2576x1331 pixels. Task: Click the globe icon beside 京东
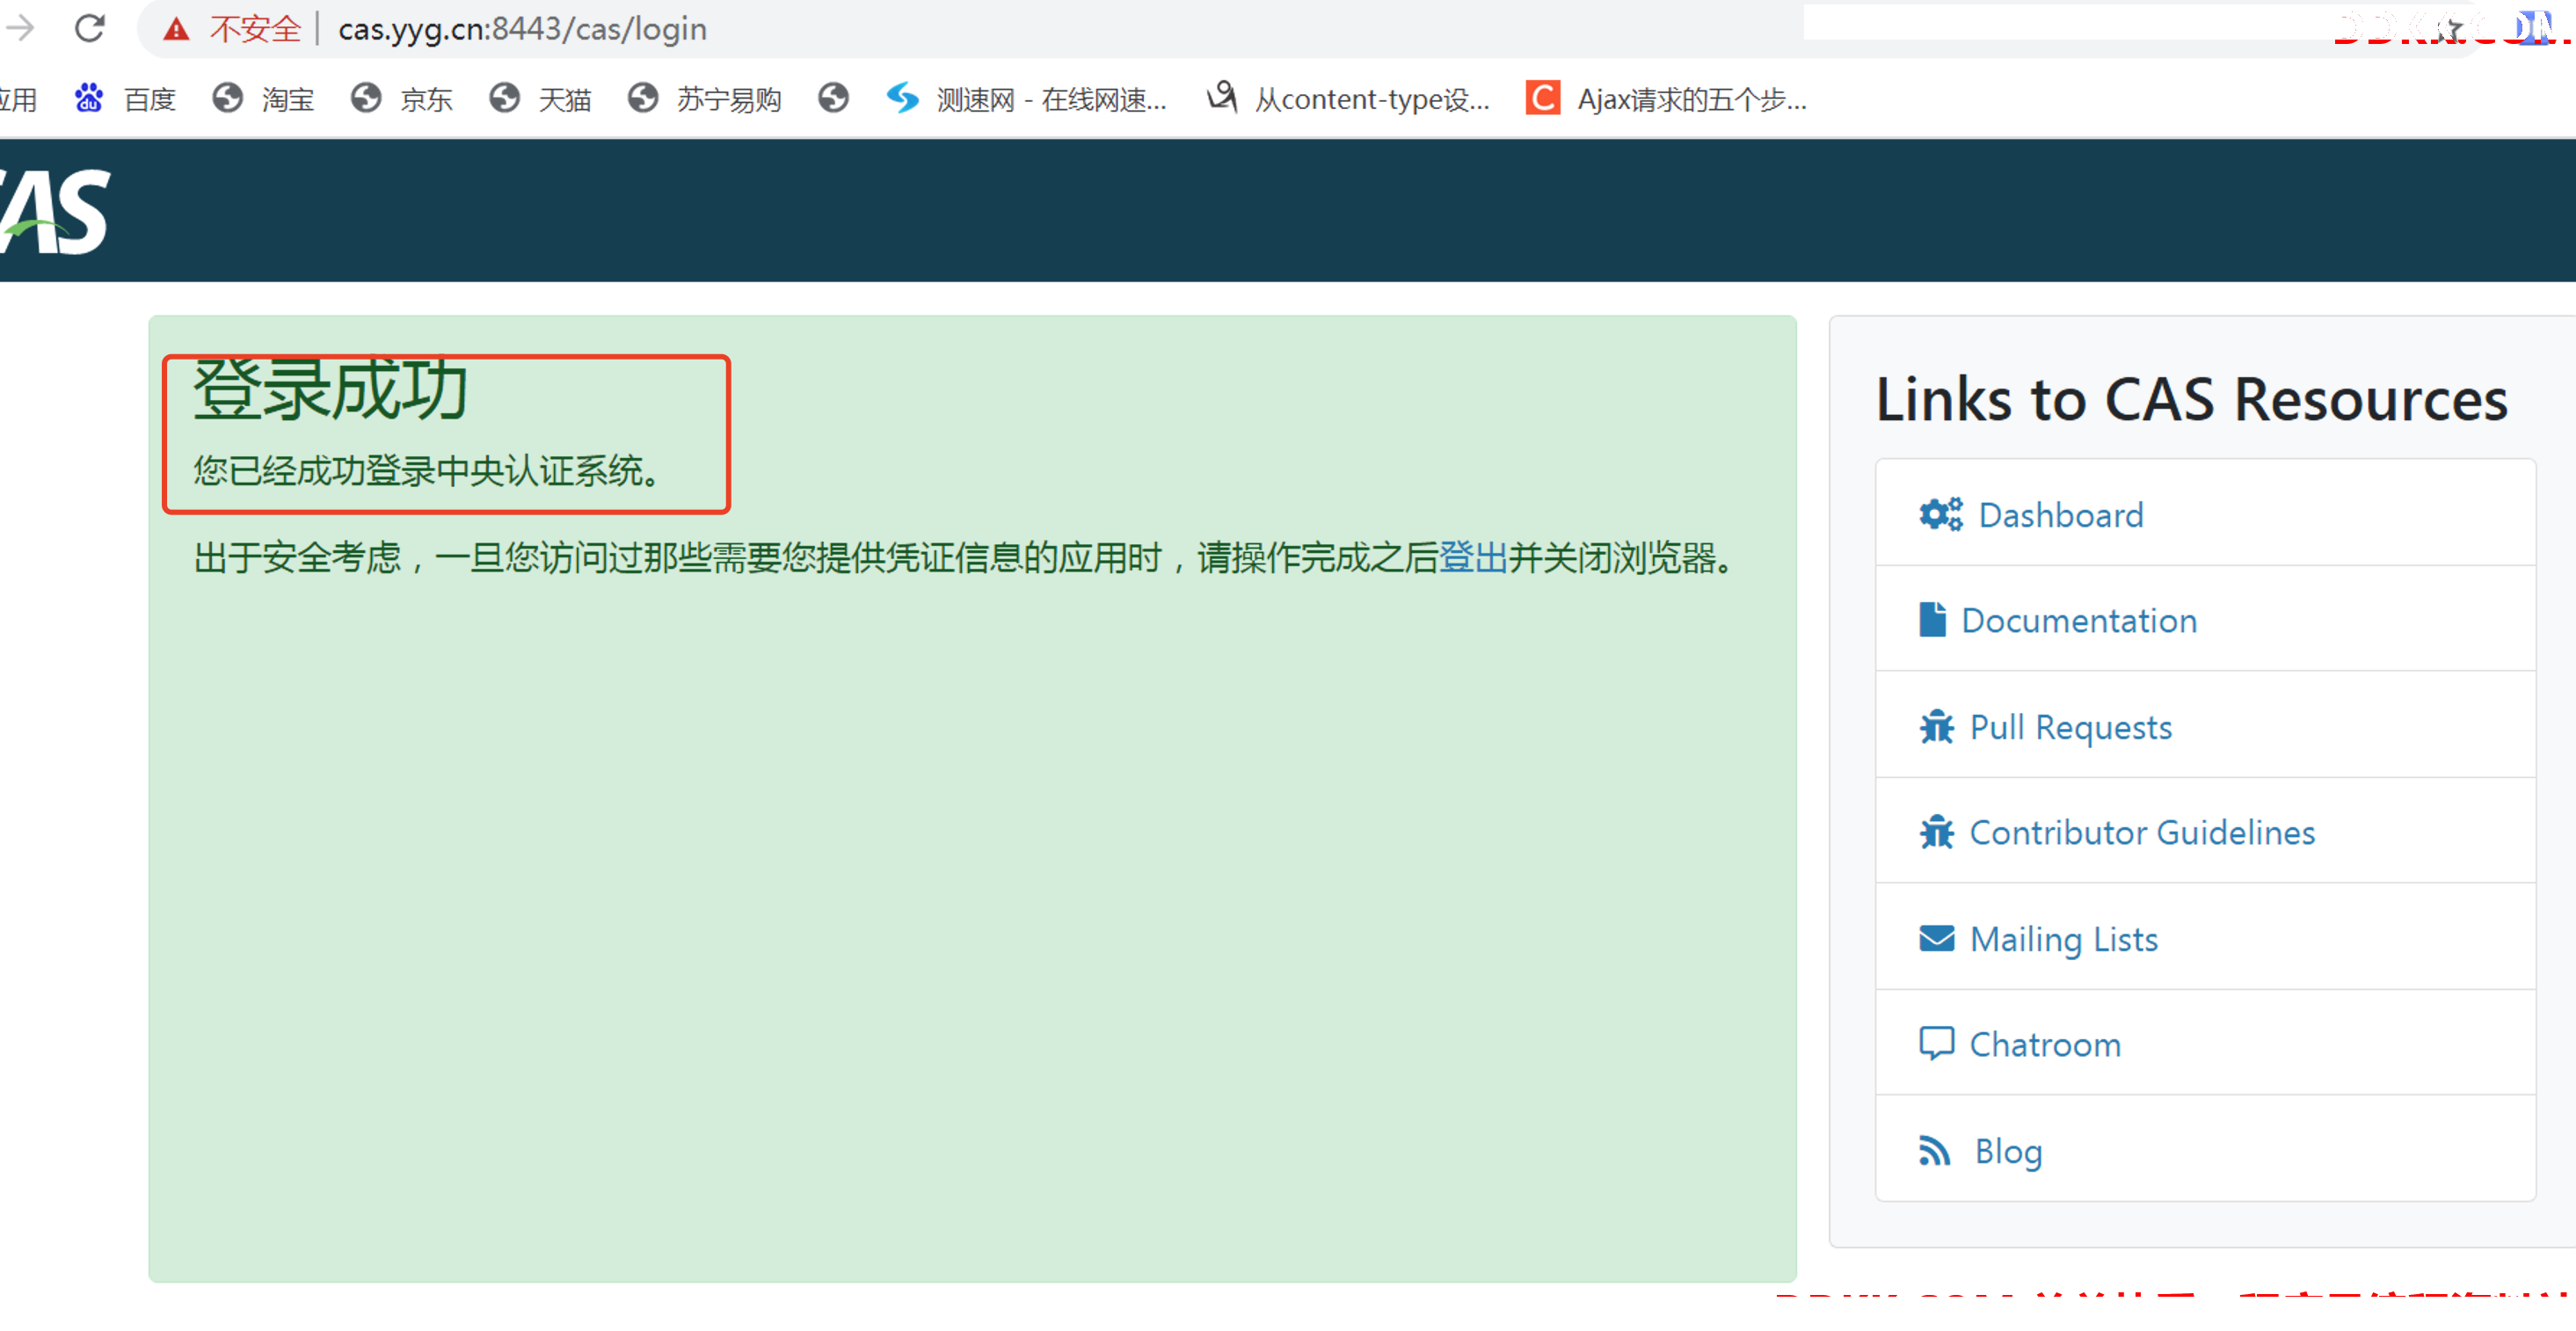[x=366, y=98]
